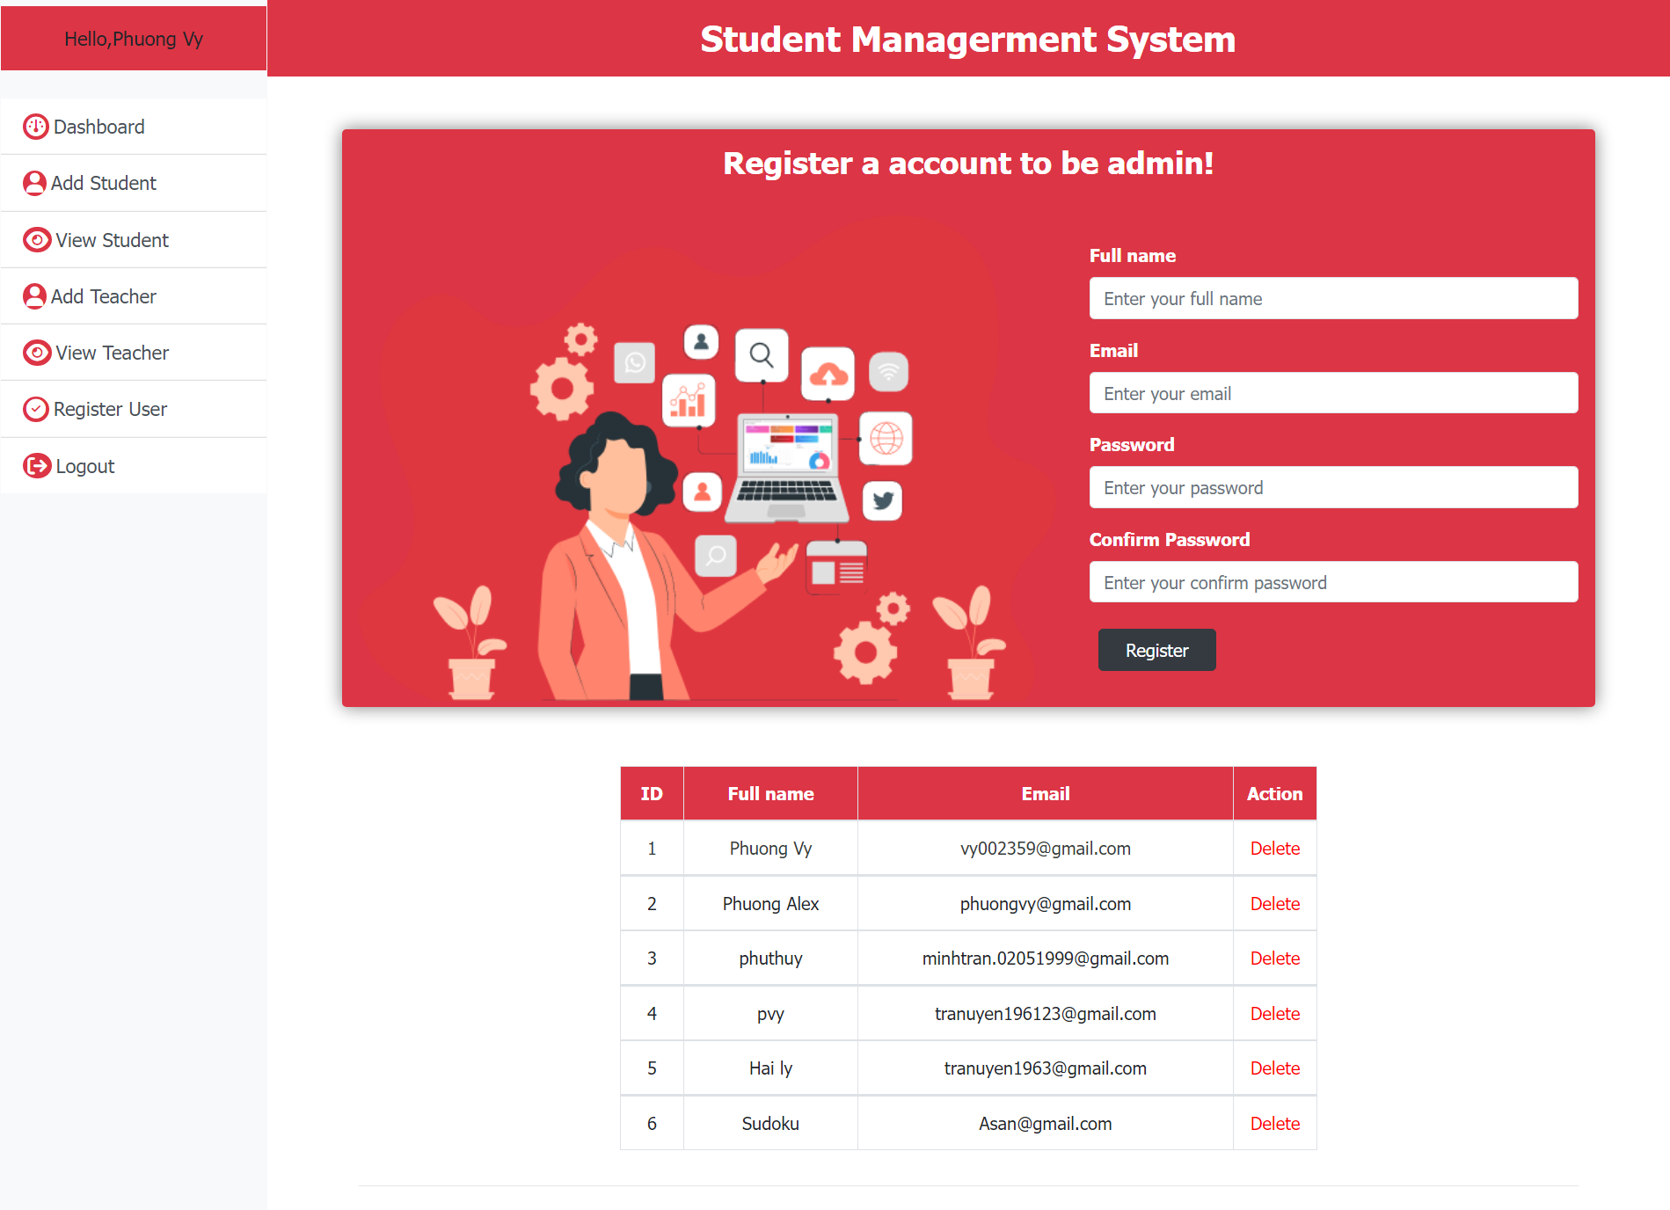Click the ID column header
The height and width of the screenshot is (1210, 1670).
click(652, 793)
